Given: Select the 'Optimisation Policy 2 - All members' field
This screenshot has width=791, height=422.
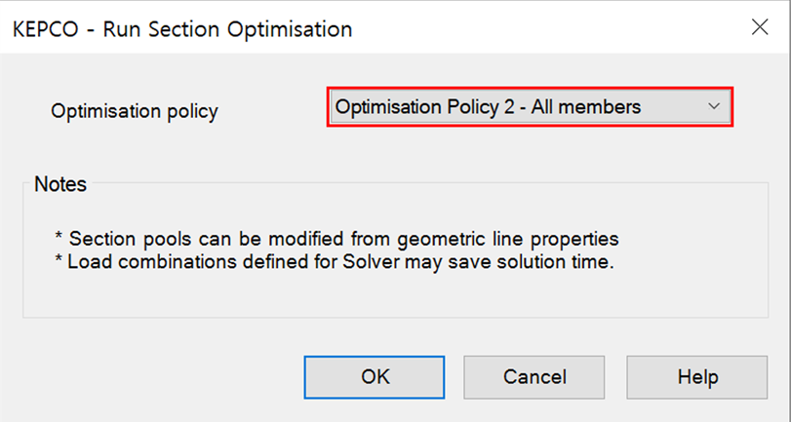Looking at the screenshot, I should 488,107.
